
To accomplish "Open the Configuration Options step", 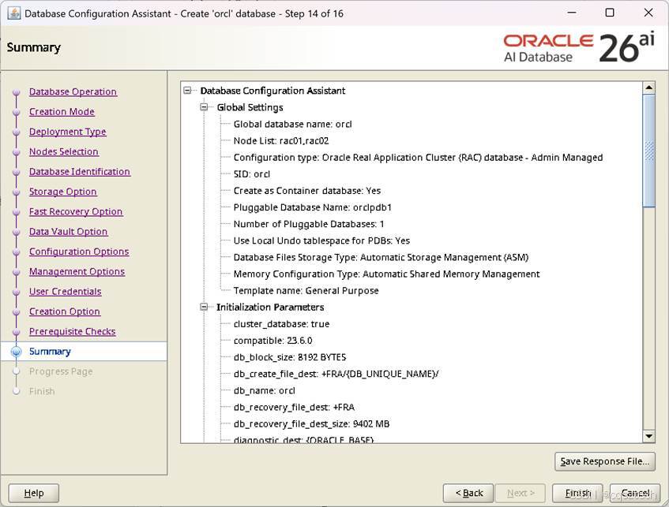I will (x=79, y=252).
